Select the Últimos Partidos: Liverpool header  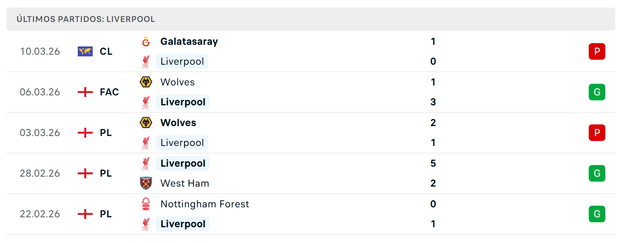pos(311,19)
